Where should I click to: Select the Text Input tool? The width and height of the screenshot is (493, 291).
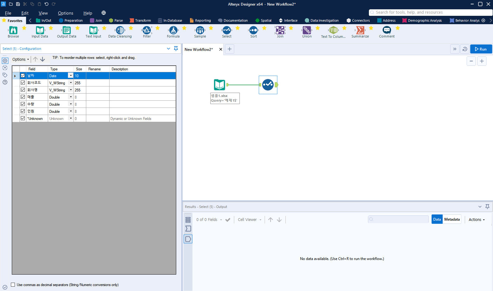93,30
